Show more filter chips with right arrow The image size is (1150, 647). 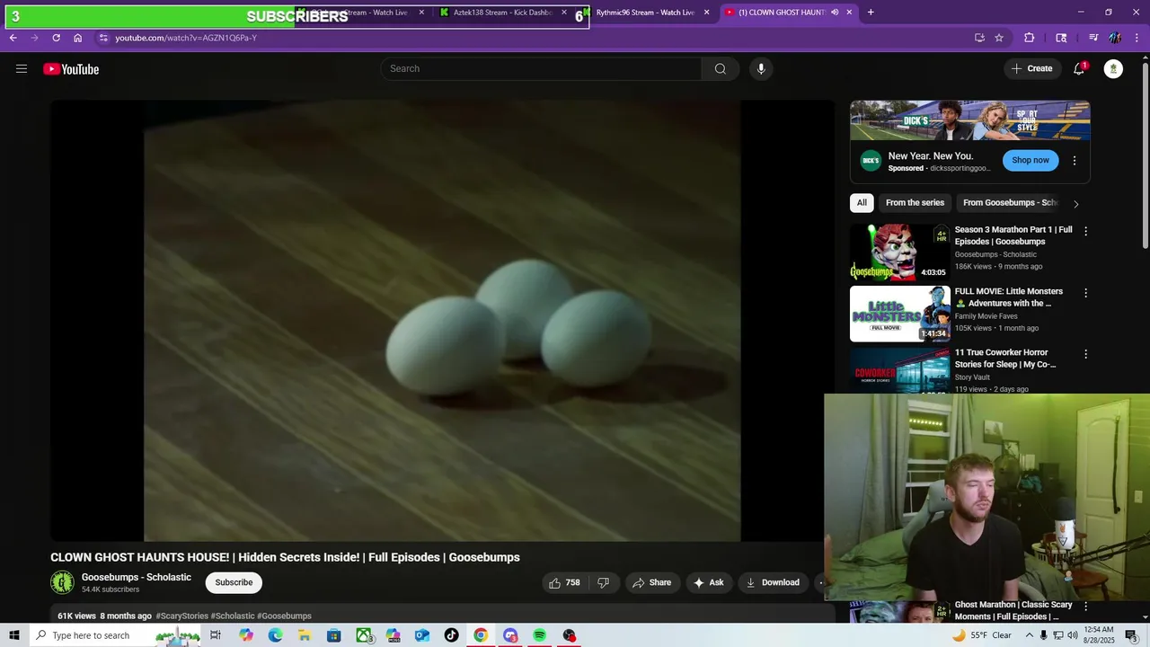click(x=1075, y=204)
